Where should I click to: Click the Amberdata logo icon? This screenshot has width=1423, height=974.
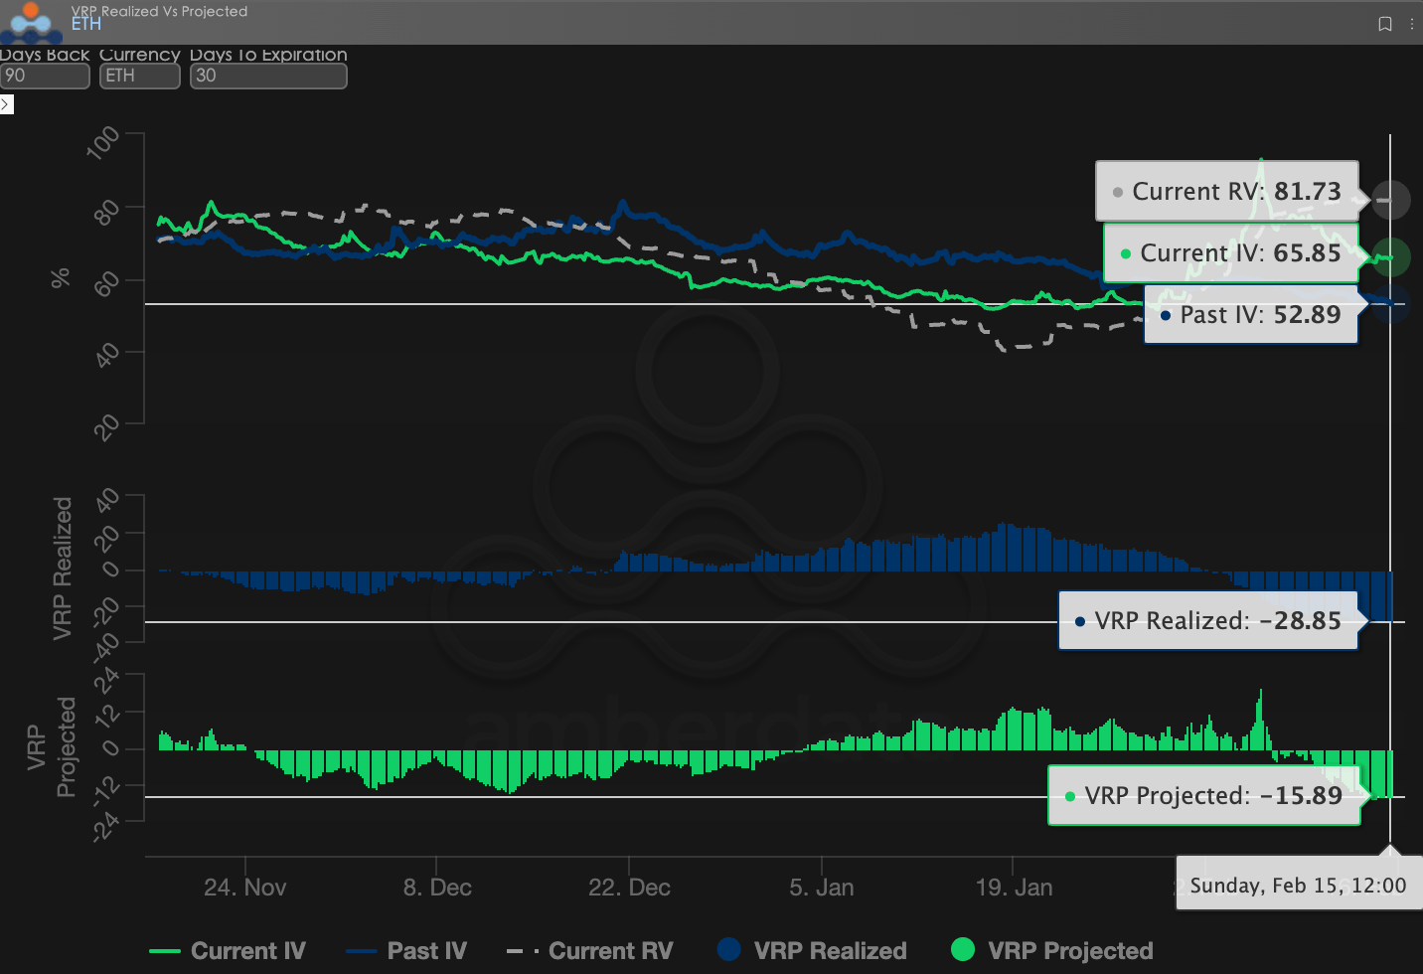(x=31, y=21)
